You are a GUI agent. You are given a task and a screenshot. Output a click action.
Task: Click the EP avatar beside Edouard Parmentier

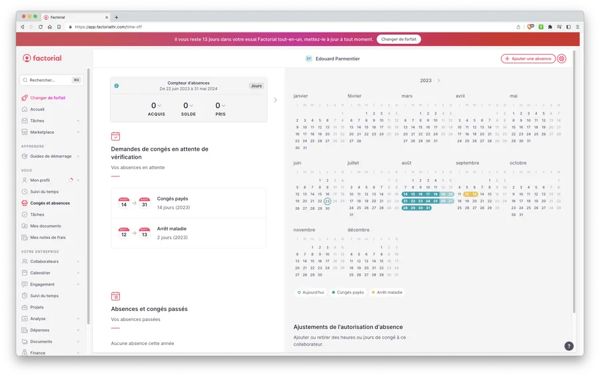tap(309, 59)
